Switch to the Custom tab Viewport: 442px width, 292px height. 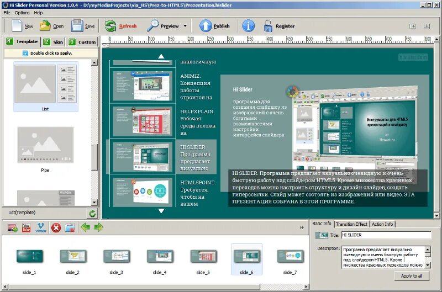click(x=82, y=43)
